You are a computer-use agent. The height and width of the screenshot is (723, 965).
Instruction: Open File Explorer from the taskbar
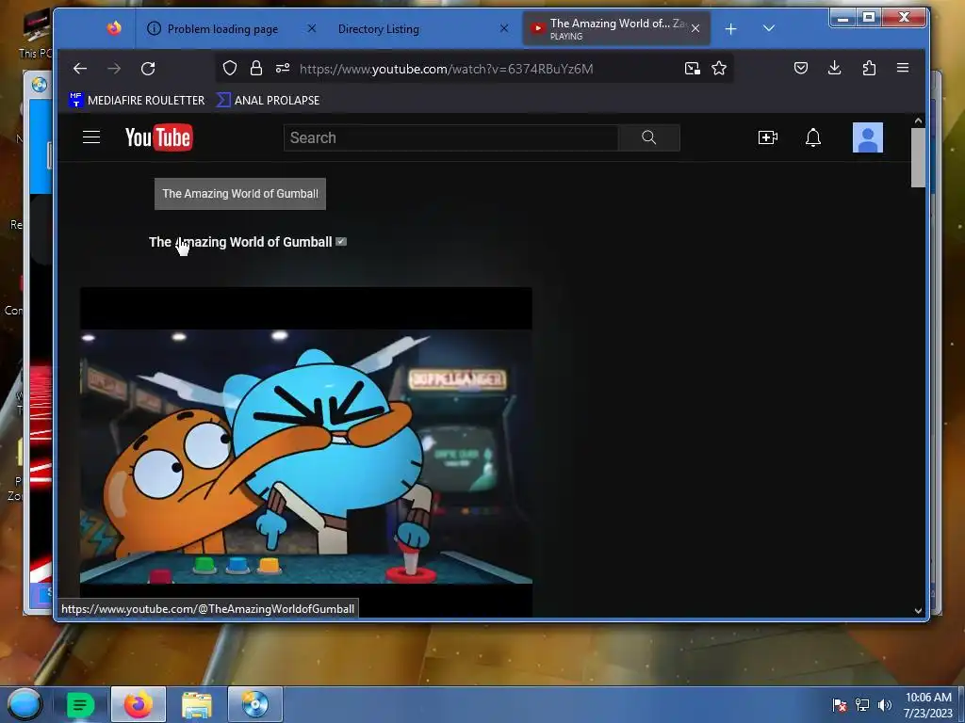pyautogui.click(x=197, y=704)
